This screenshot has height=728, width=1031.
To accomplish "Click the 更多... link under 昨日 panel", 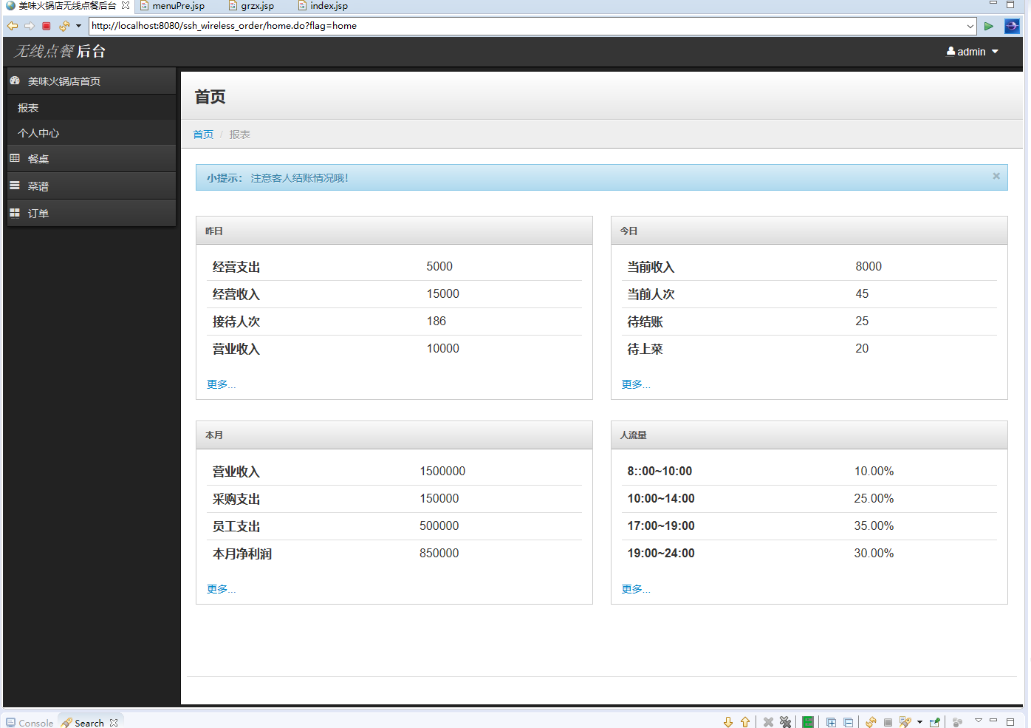I will (x=221, y=384).
